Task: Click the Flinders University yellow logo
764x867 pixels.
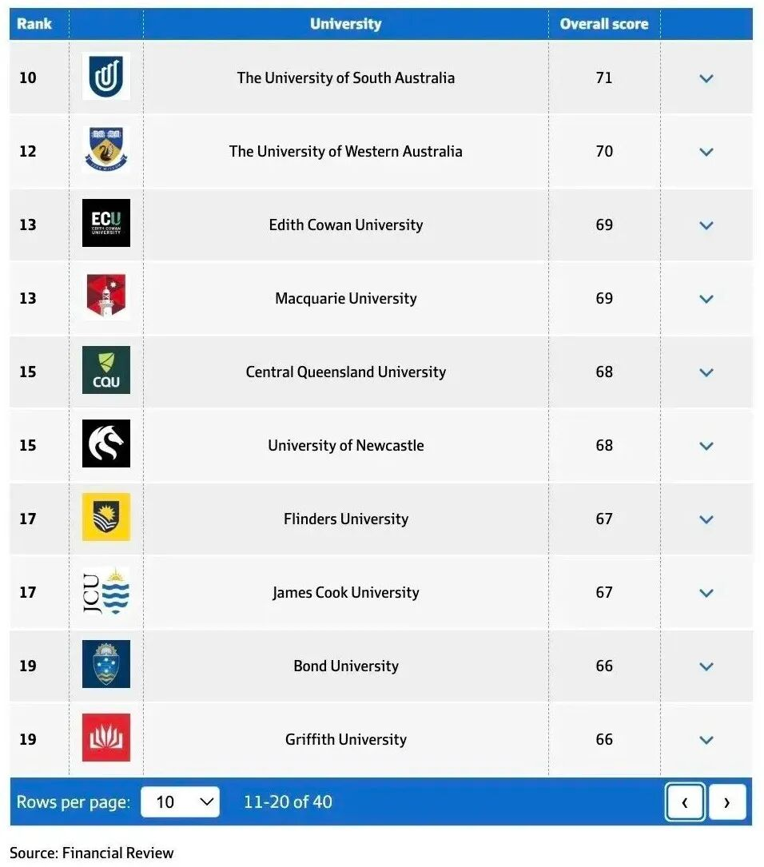Action: click(x=105, y=518)
